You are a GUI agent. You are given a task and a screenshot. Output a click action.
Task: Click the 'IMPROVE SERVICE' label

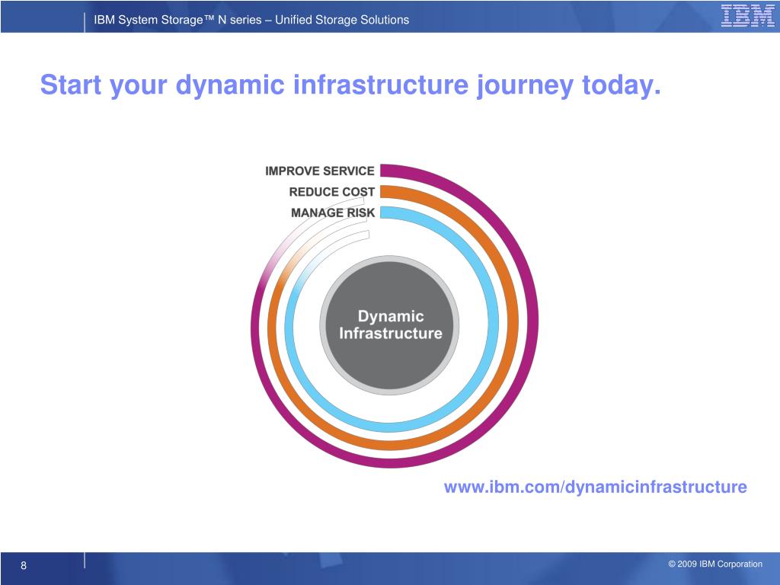click(319, 171)
